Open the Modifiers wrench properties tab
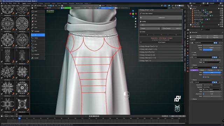Viewport: 224px width, 126px height. [188, 55]
